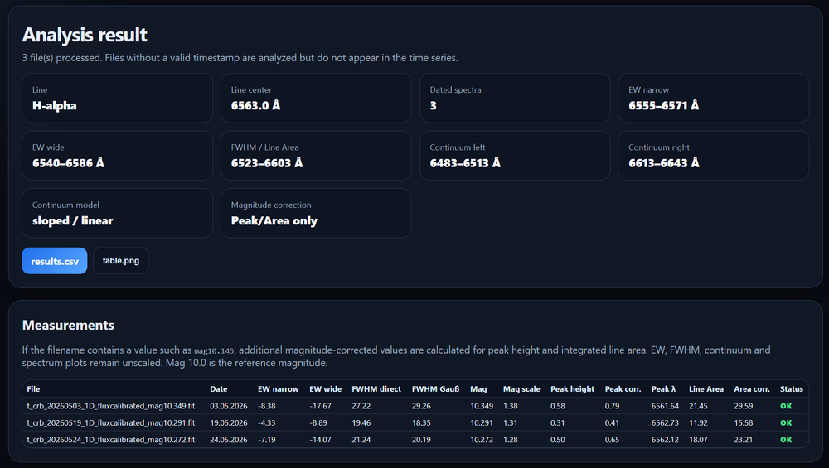The height and width of the screenshot is (468, 829).
Task: Click the Line center 6563.0 Å card
Action: 316,99
